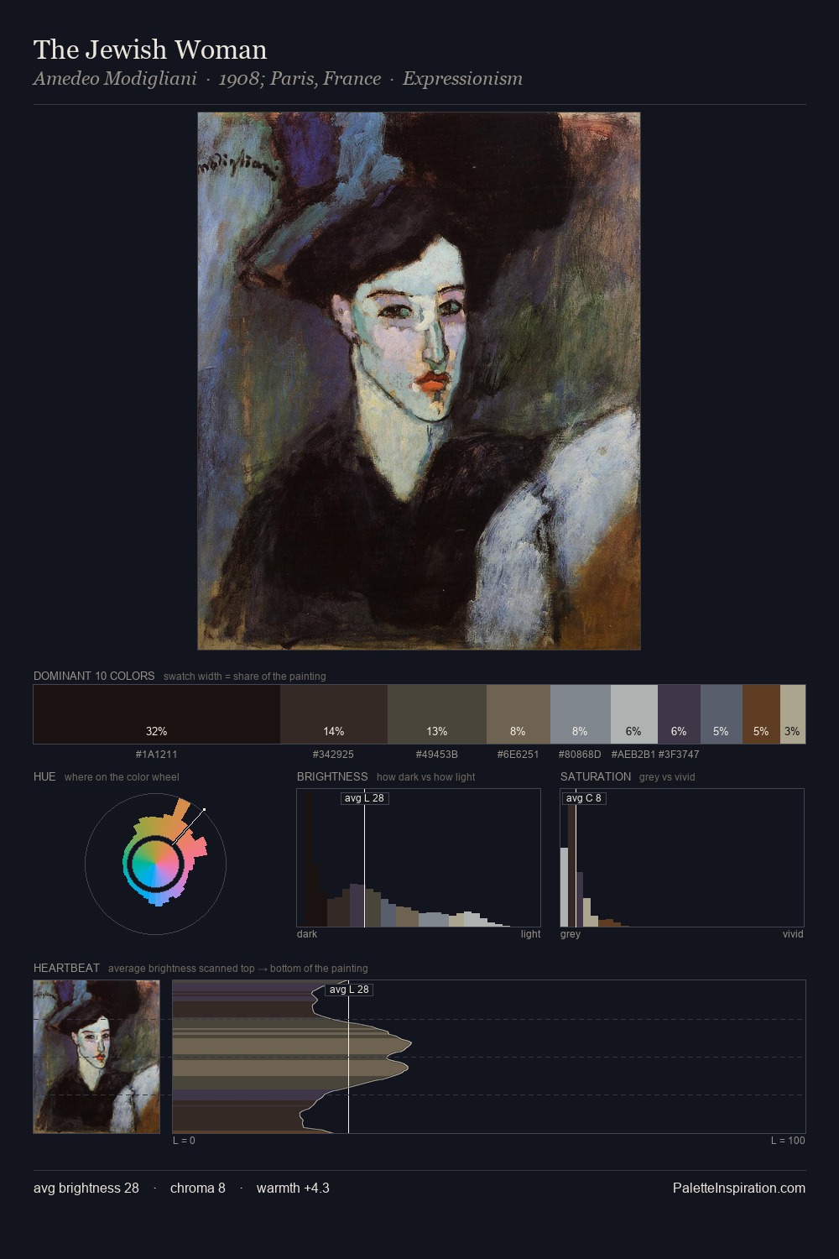Click the BRIGHTNESS section heading
The width and height of the screenshot is (839, 1259).
pyautogui.click(x=332, y=776)
